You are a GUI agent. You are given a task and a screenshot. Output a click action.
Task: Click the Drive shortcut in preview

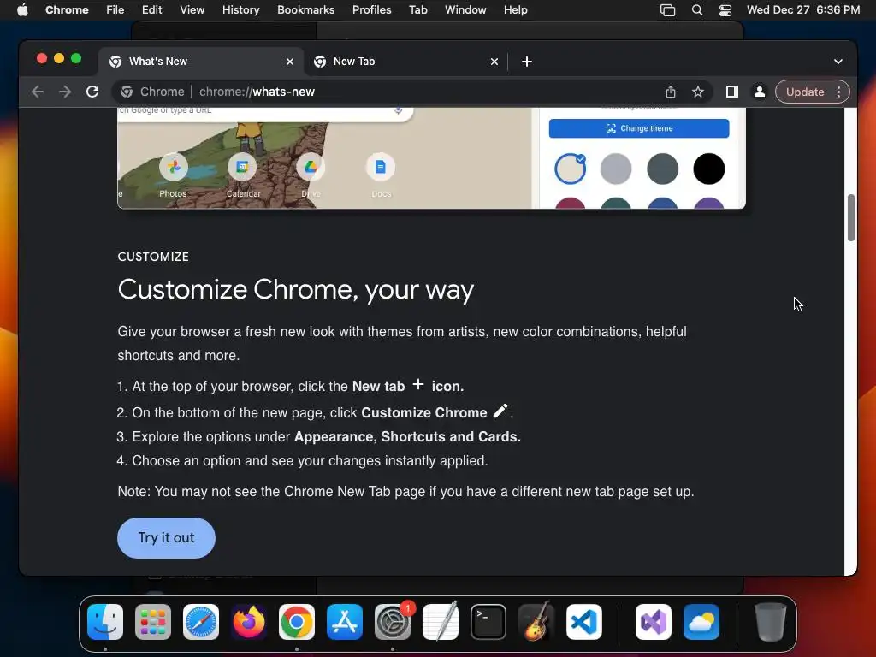click(311, 175)
